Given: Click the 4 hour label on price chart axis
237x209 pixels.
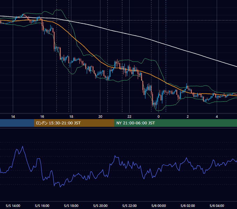Looking at the screenshot, I should click(217, 117).
